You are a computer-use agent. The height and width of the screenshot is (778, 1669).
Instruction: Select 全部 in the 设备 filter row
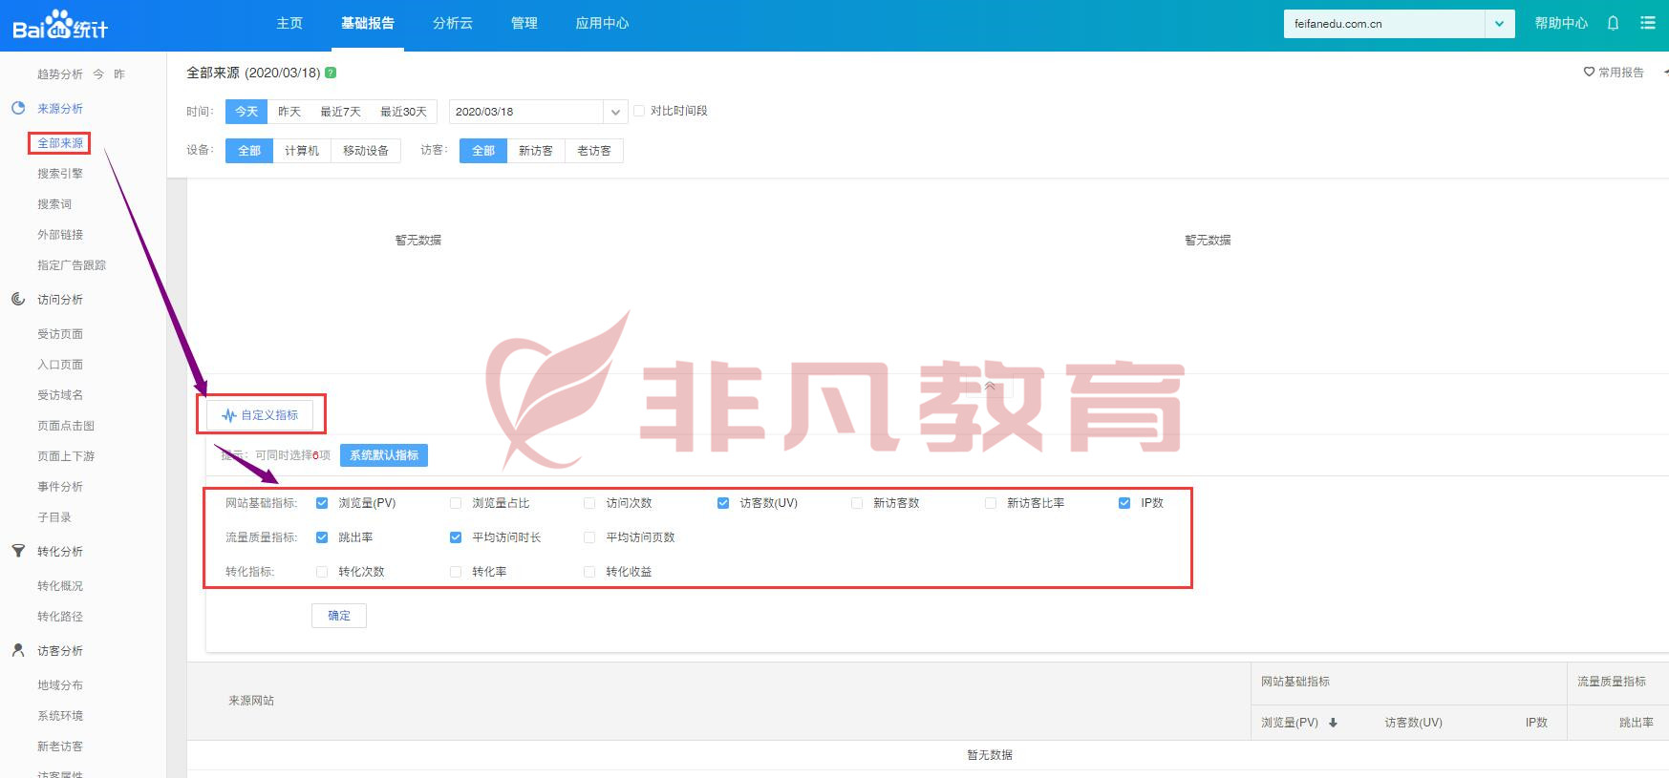[249, 151]
